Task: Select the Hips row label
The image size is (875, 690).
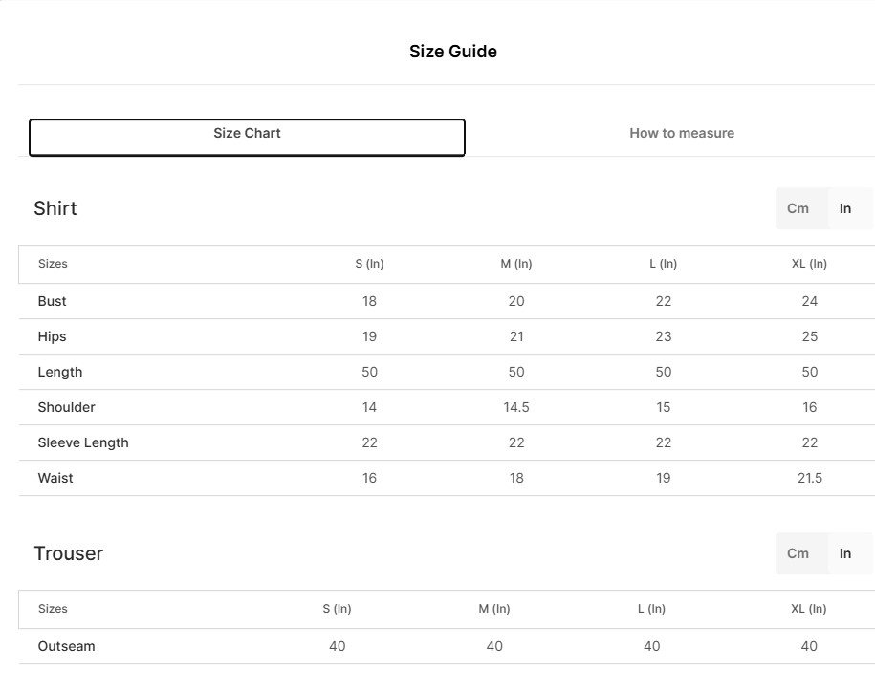Action: 53,336
